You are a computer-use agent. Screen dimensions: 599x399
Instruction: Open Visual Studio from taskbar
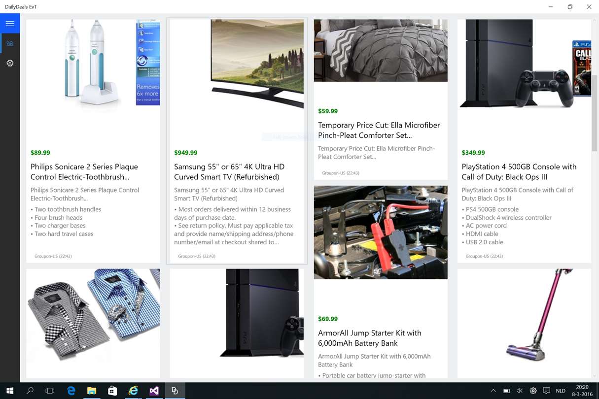click(154, 391)
